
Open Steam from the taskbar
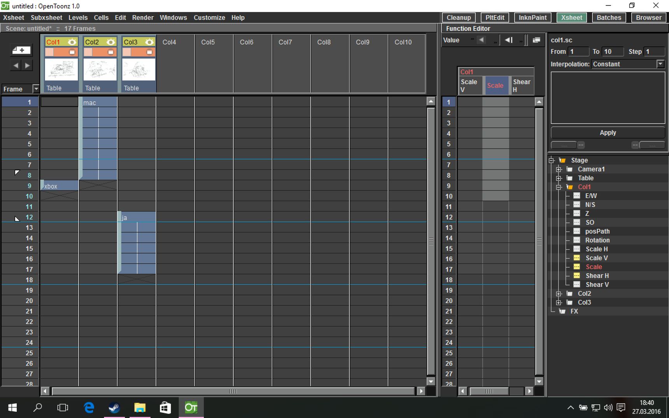click(x=114, y=408)
